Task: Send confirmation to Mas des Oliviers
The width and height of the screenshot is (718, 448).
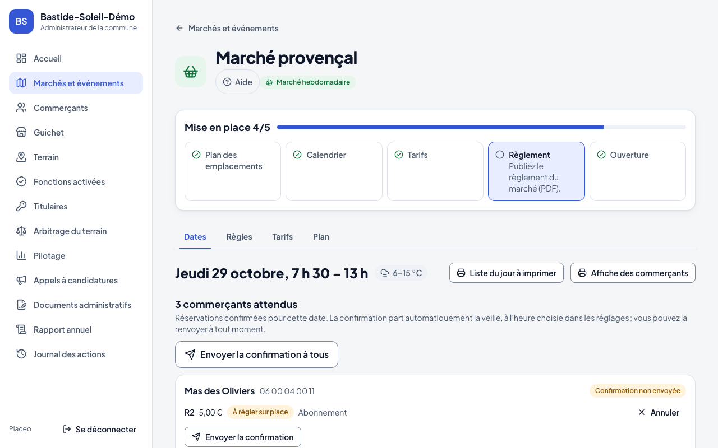Action: [x=243, y=437]
